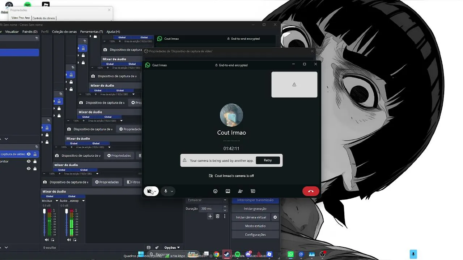Toggle desktop audio monitoring icon

pos(75,240)
